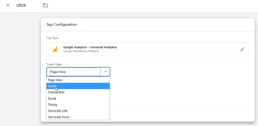258x126 pixels.
Task: Click the Google Marketing Platform subtitle
Action: [81, 51]
